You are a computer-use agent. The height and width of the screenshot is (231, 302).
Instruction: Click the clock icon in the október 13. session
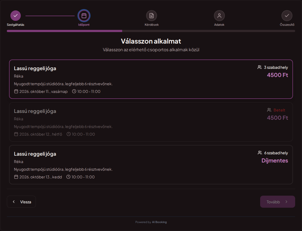click(x=68, y=177)
